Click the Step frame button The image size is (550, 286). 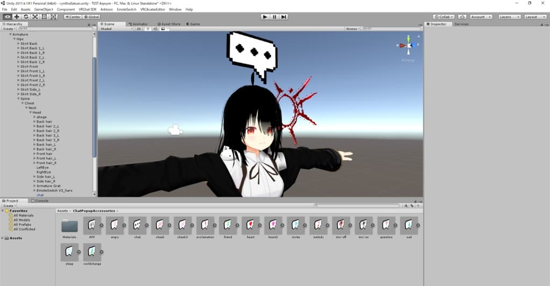point(284,17)
